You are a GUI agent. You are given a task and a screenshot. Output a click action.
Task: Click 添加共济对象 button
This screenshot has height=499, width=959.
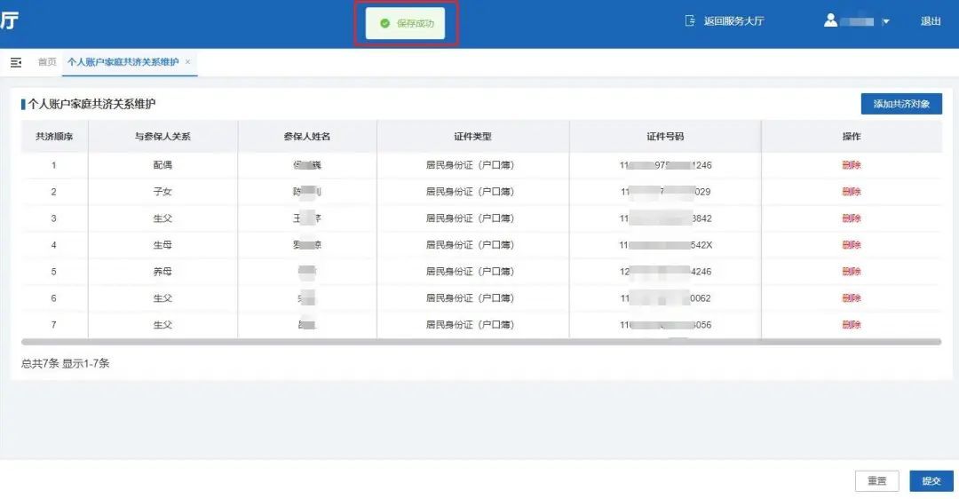coord(900,104)
